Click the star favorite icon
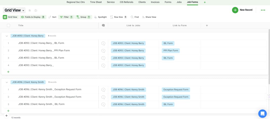 click(30, 10)
